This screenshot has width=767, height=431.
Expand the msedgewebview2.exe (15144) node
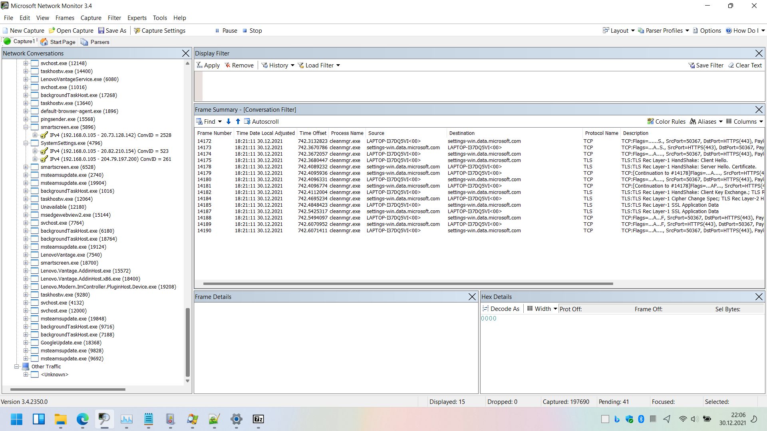(x=26, y=215)
